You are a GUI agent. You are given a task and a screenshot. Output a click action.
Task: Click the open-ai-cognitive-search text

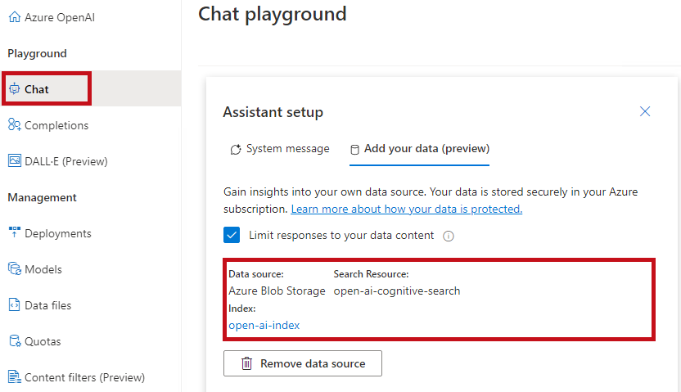(x=396, y=291)
